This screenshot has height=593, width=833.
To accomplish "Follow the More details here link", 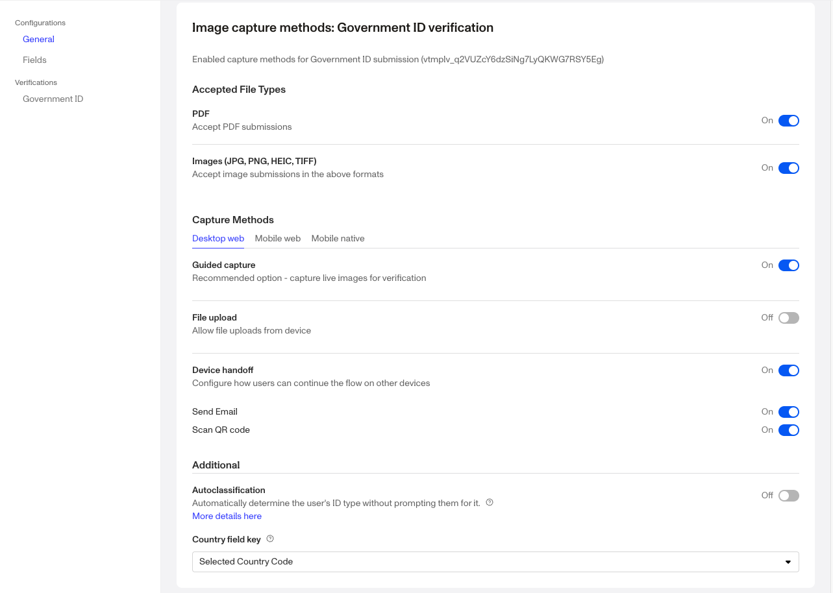I will (227, 516).
